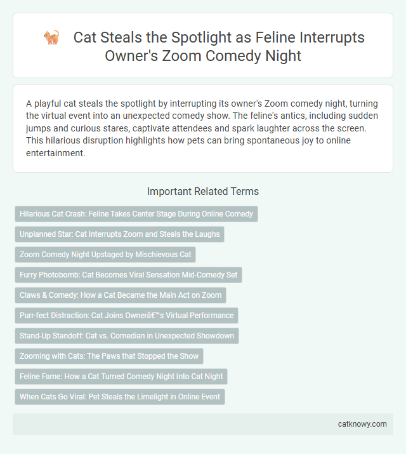Screen dimensions: 406x454
Task: Click the 'Owner's Zoom Comedy Night' title line
Action: pyautogui.click(x=203, y=56)
